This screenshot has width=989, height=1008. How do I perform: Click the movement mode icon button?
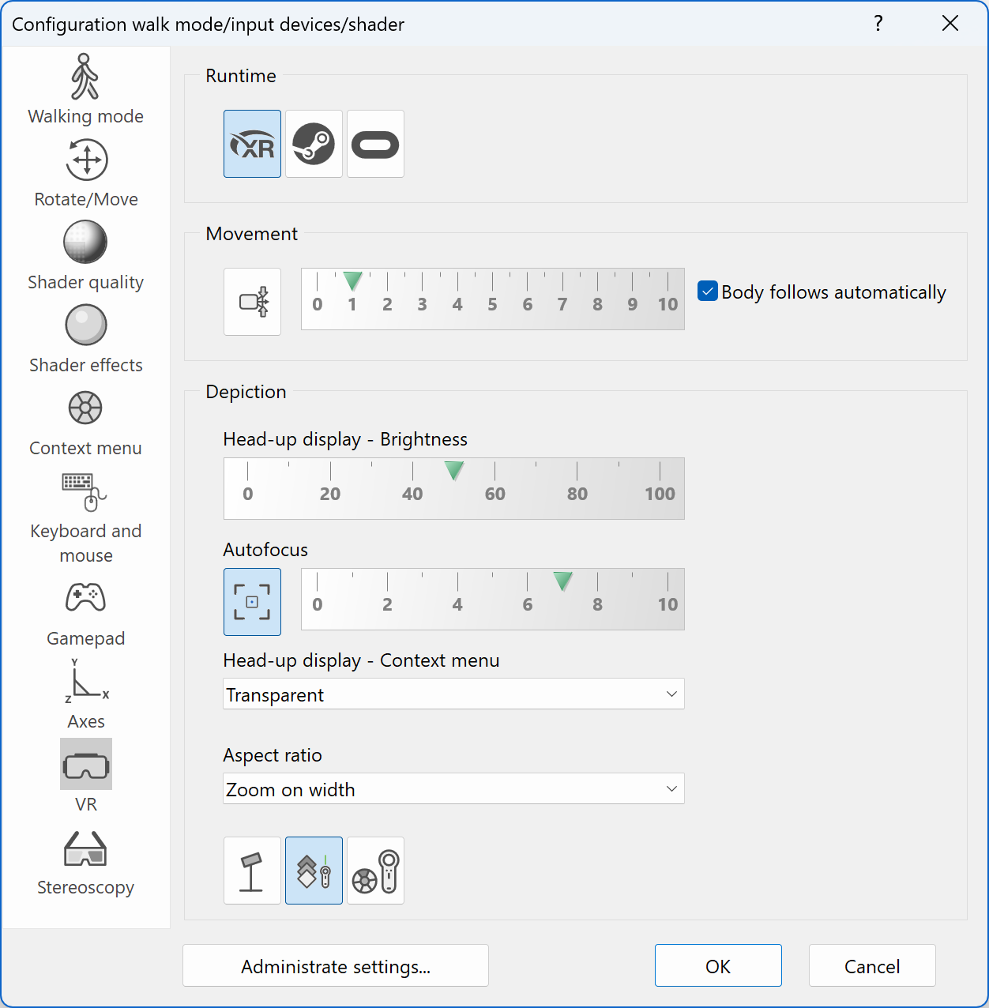coord(252,302)
